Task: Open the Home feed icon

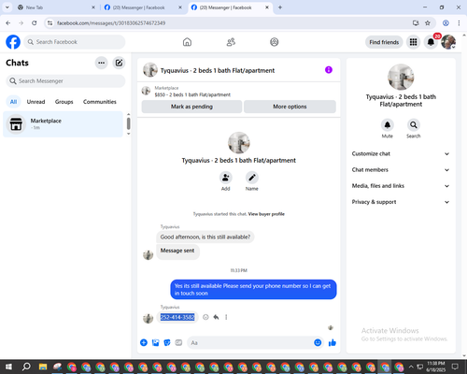Action: (x=187, y=42)
